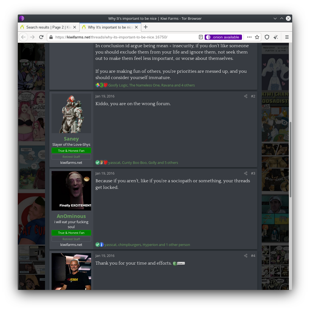Switch to Search results Page 2 tab
This screenshot has width=310, height=311.
pyautogui.click(x=45, y=27)
